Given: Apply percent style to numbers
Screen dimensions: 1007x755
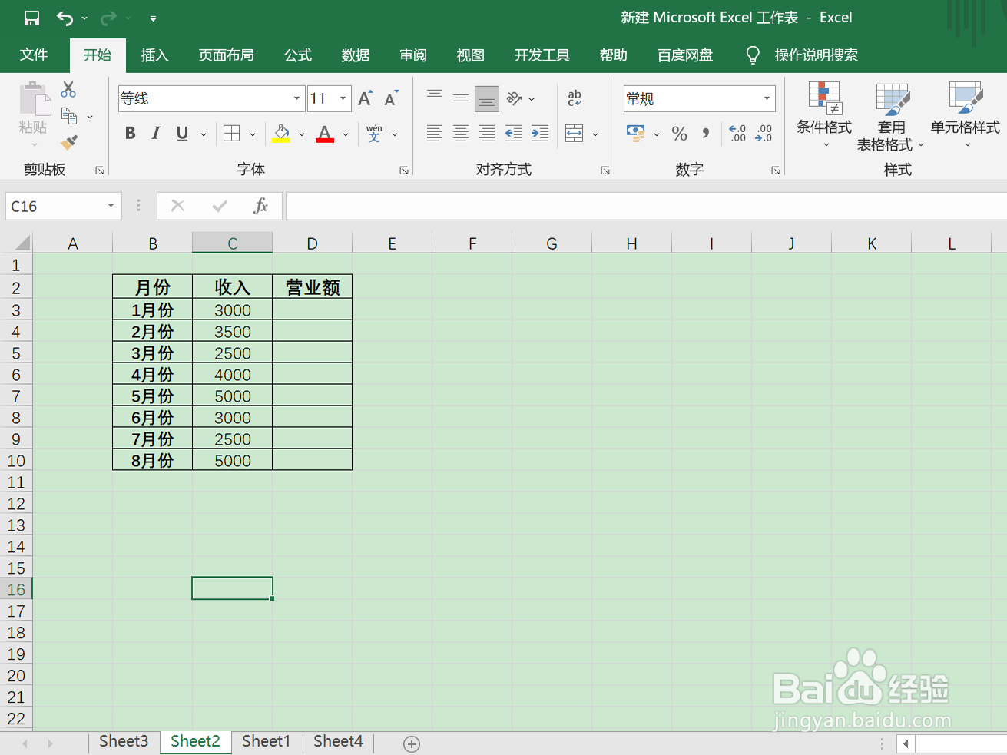Looking at the screenshot, I should pyautogui.click(x=679, y=133).
